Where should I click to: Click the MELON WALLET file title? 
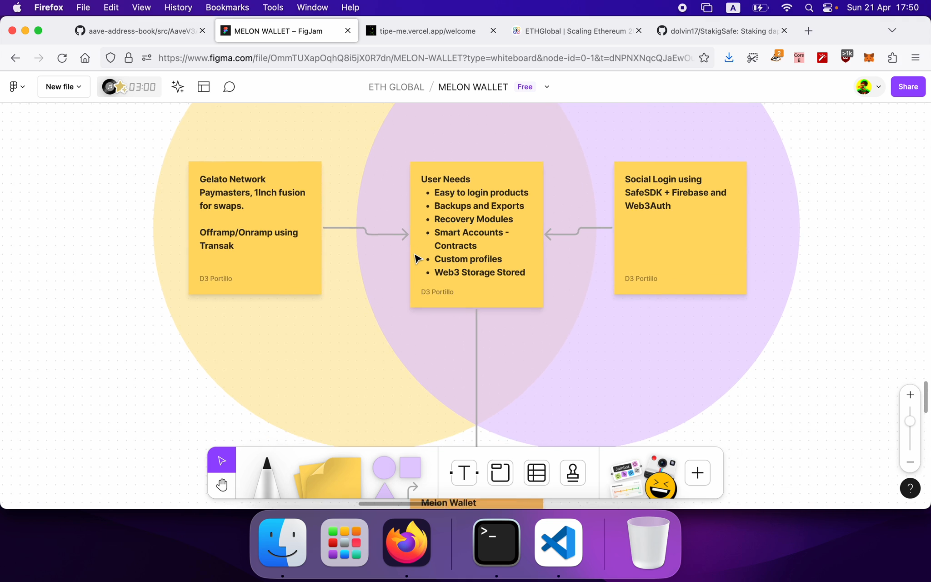coord(473,87)
